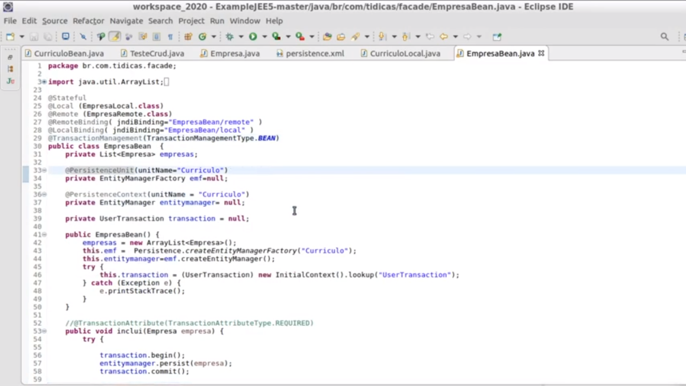Click the Open Project folder icon
Image resolution: width=686 pixels, height=386 pixels.
pyautogui.click(x=327, y=37)
